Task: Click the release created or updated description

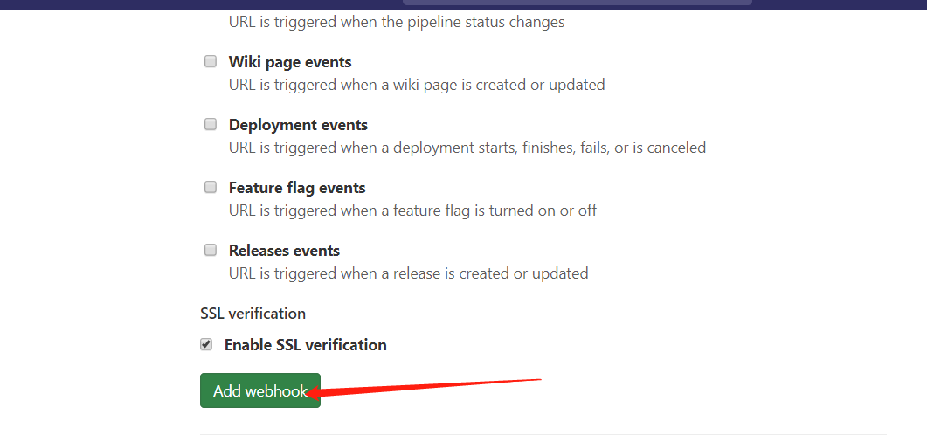Action: point(408,273)
